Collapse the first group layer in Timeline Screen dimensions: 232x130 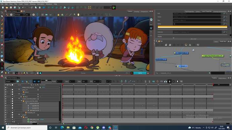(19, 89)
